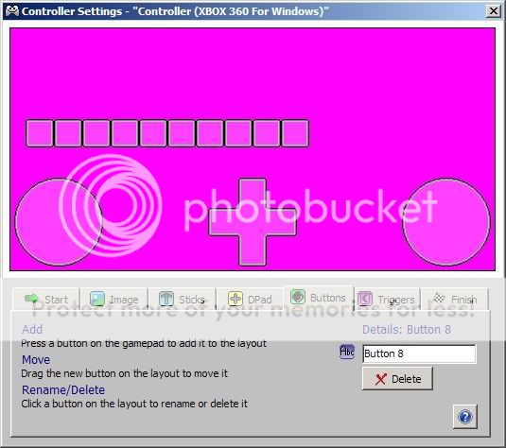Viewport: 506px width, 448px height.
Task: Go to the Triggers tab
Action: (387, 299)
